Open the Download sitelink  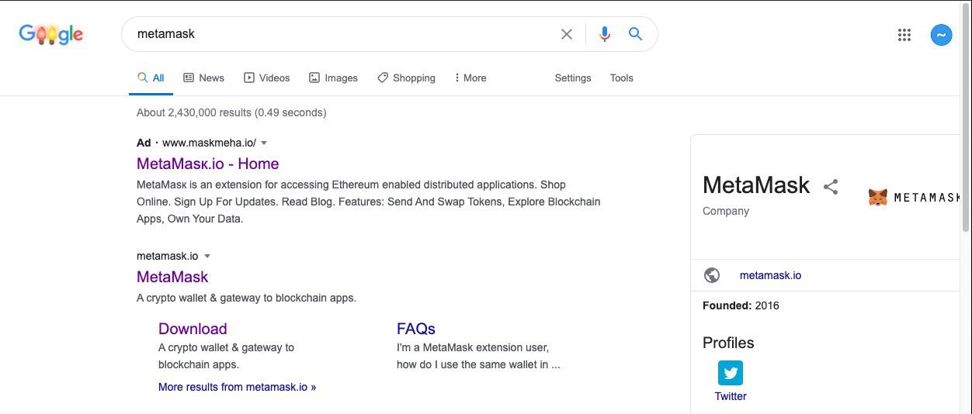click(193, 329)
